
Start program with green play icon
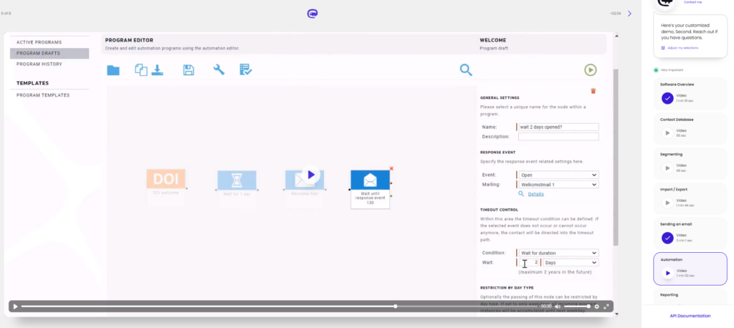pos(591,70)
